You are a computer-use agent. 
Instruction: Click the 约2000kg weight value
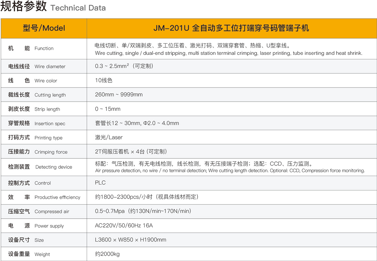(x=105, y=254)
